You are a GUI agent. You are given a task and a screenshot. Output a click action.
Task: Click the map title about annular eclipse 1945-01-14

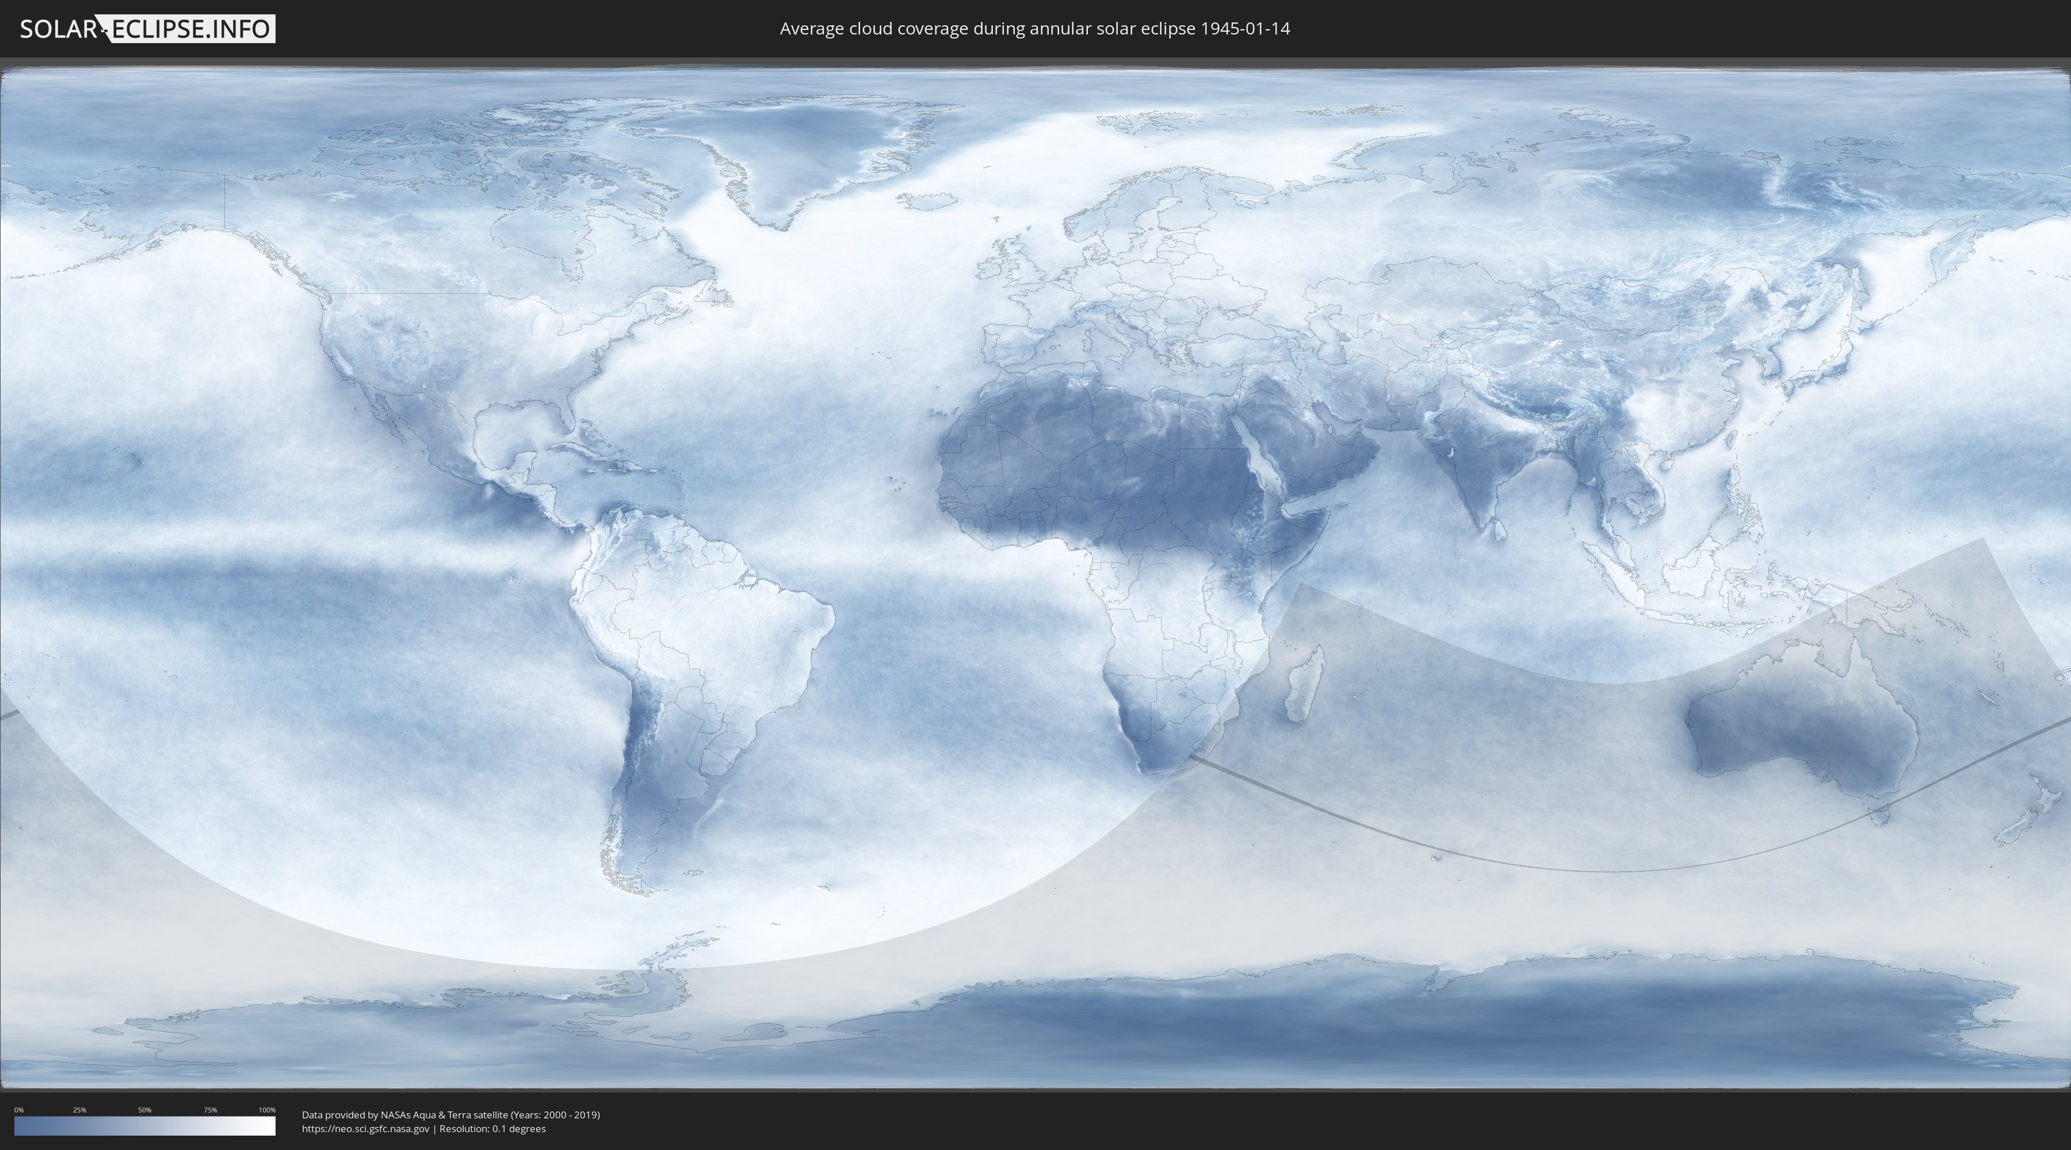(1034, 29)
